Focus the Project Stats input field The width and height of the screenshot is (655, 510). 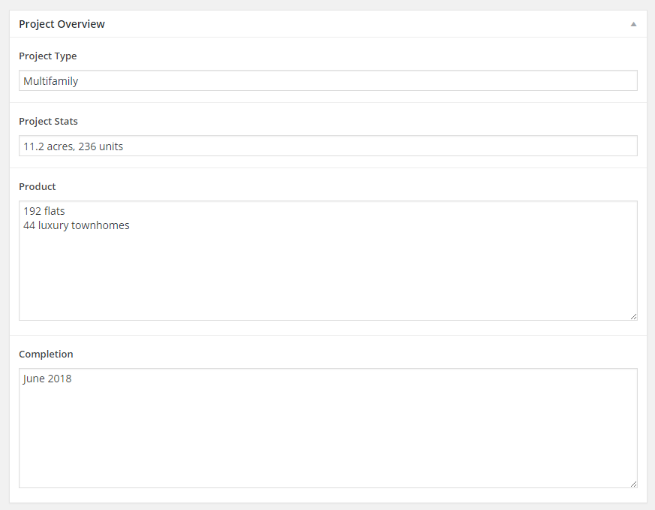(328, 146)
